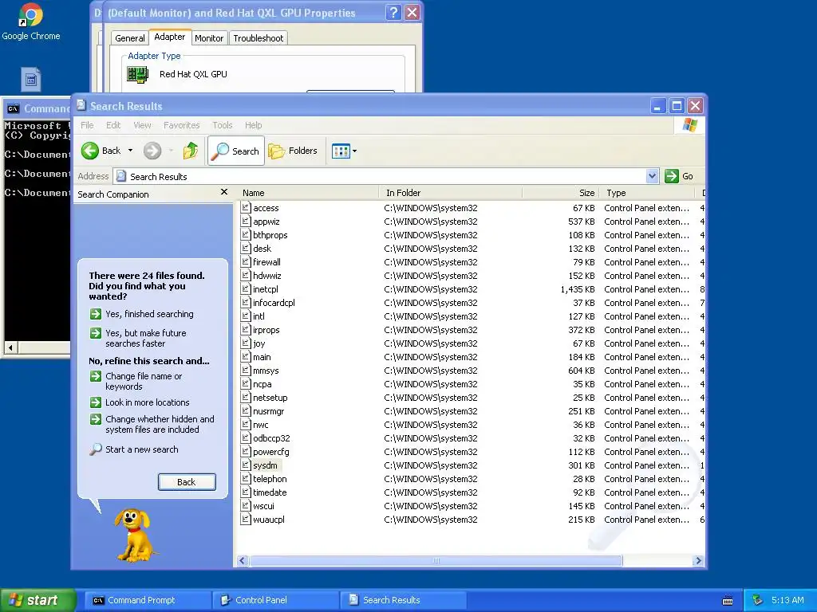Select the infocardcpl file icon
Image resolution: width=817 pixels, height=612 pixels.
[246, 302]
